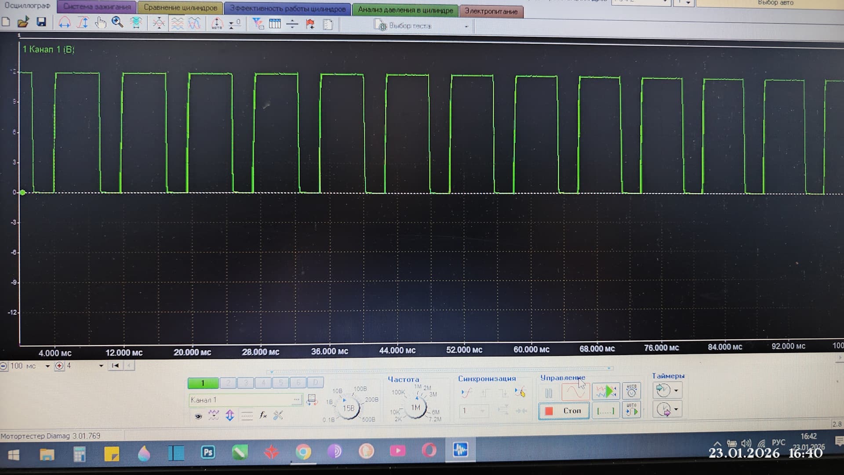Click the 15В voltage range knob
The height and width of the screenshot is (475, 844).
pos(349,408)
